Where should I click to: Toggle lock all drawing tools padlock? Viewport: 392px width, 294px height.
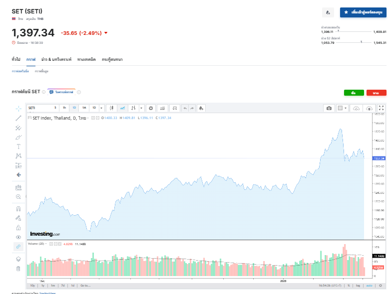18,228
